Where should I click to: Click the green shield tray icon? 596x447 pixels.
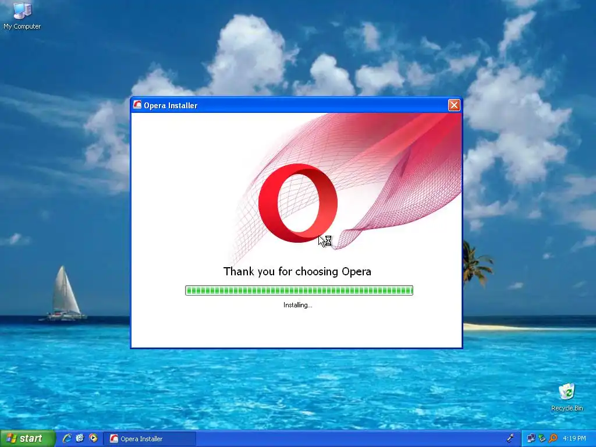pos(542,438)
